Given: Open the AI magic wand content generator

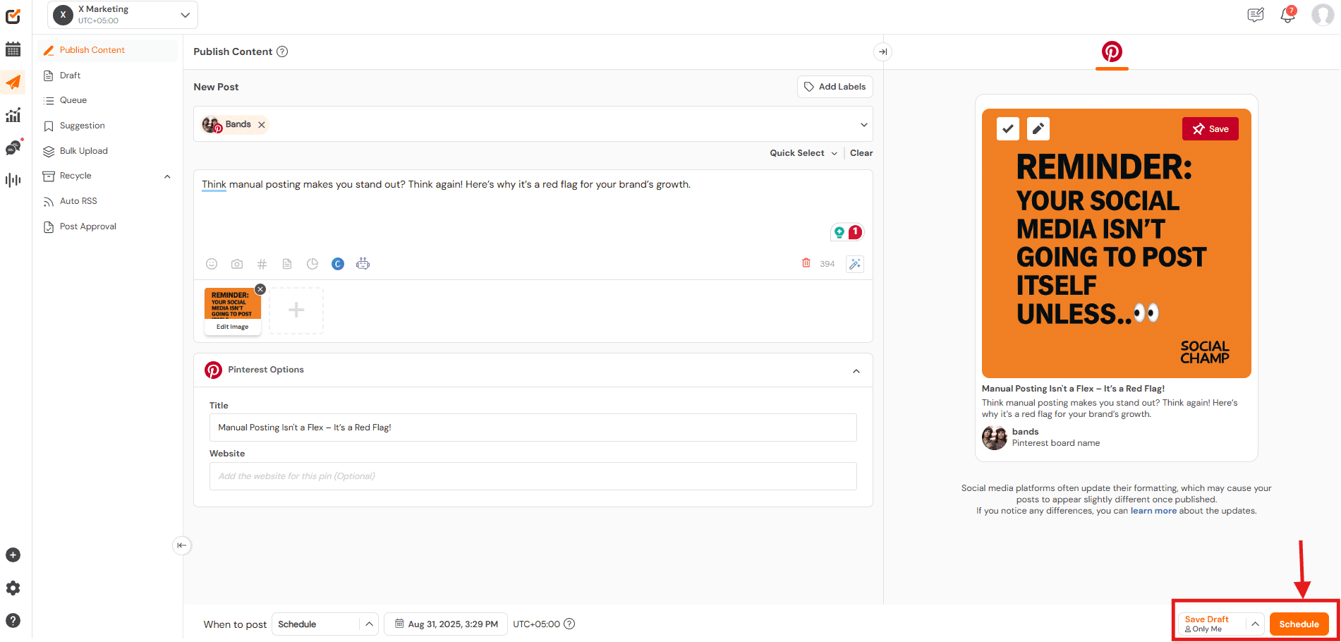Looking at the screenshot, I should coord(855,263).
